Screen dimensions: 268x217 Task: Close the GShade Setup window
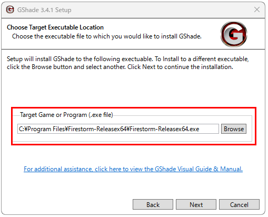pyautogui.click(x=257, y=9)
